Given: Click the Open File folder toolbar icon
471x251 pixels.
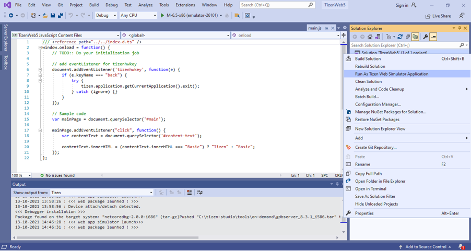Looking at the screenshot, I should [x=45, y=16].
